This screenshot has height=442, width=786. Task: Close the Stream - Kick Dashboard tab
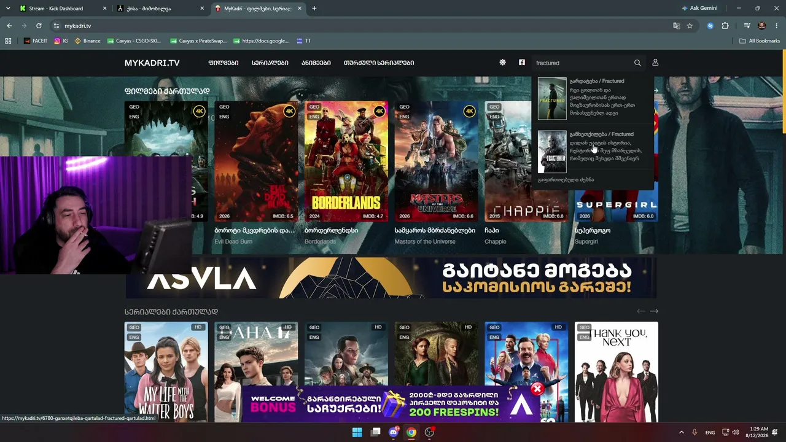click(x=104, y=9)
